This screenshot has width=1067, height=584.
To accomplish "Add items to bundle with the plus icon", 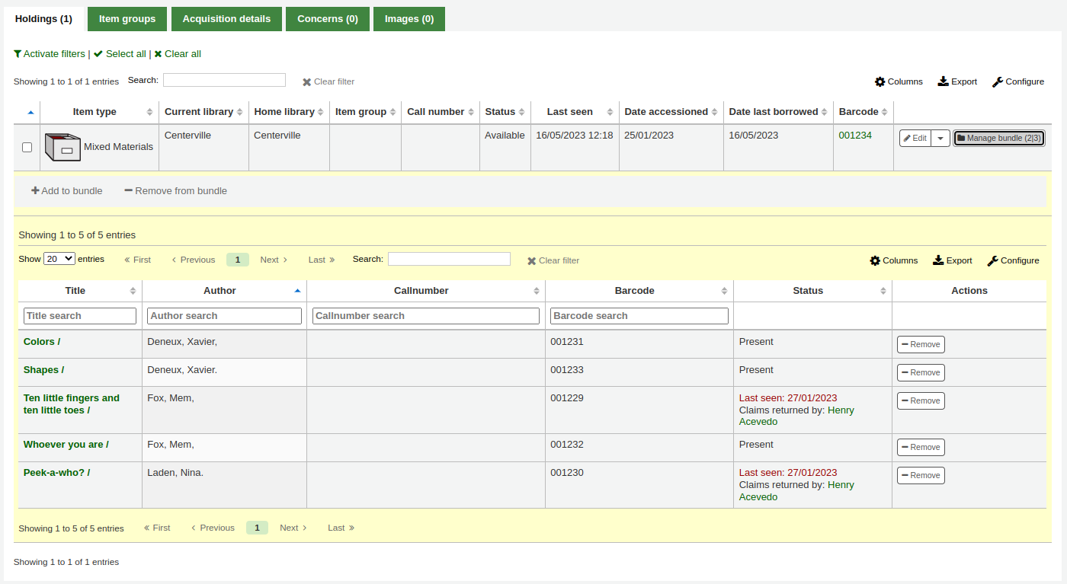I will pos(66,190).
